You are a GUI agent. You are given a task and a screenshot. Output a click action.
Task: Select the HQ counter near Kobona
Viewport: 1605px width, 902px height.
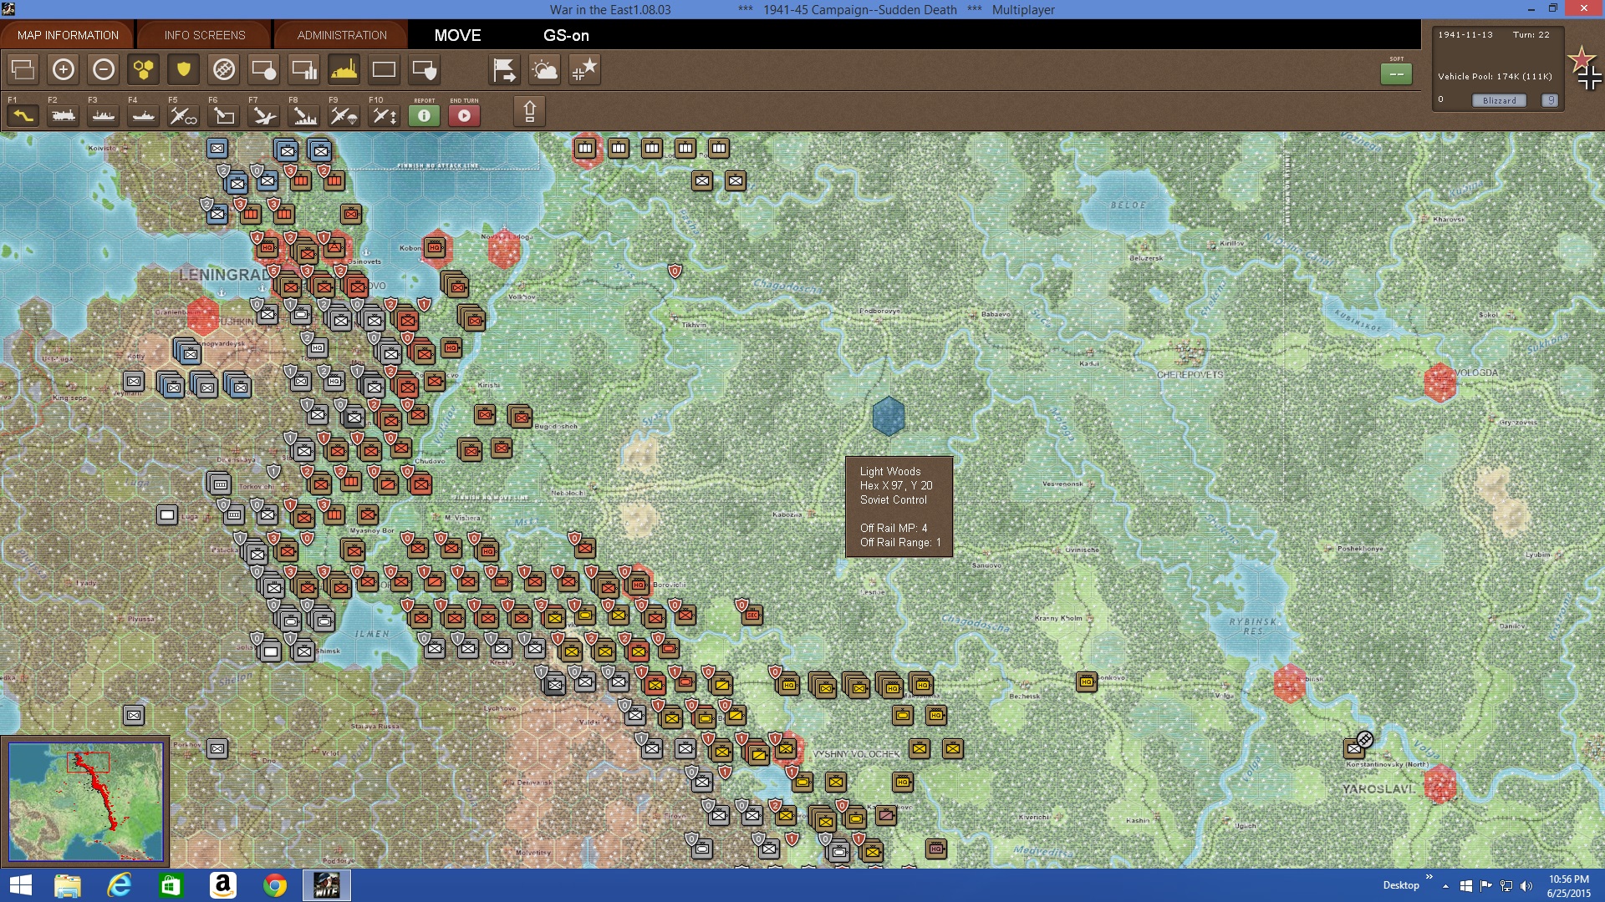435,247
